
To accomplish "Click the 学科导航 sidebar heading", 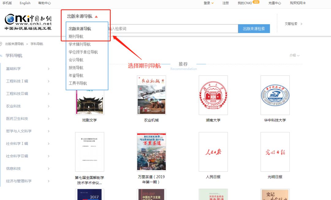I will 14,56.
